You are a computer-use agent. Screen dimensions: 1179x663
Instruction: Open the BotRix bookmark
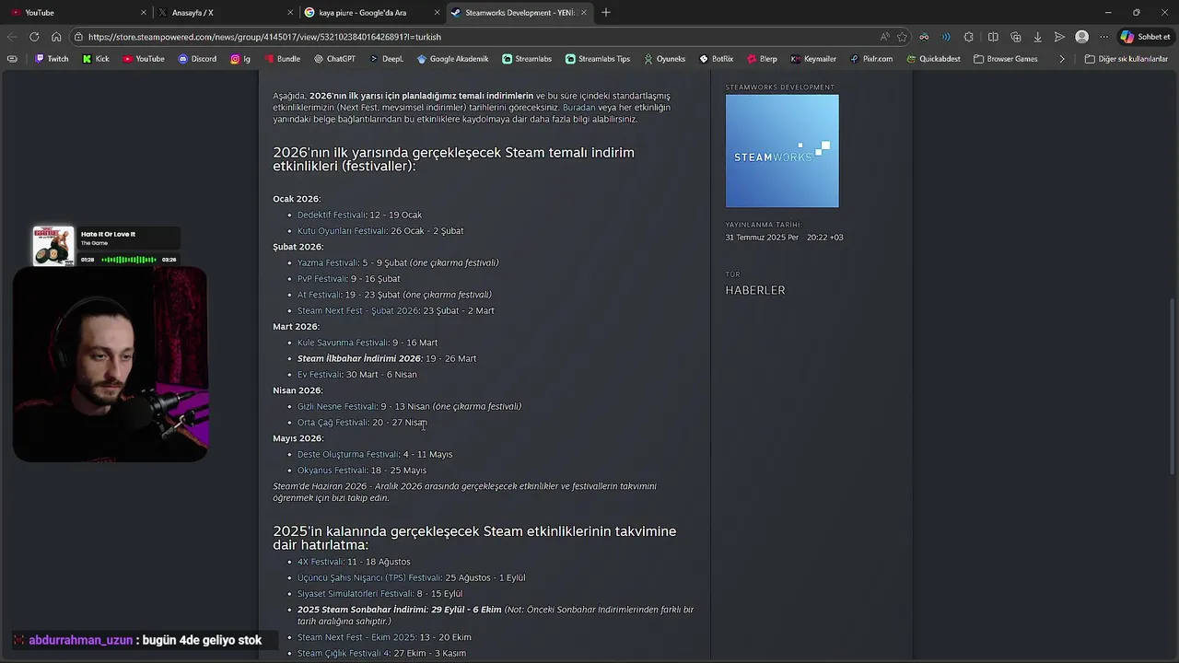pyautogui.click(x=717, y=59)
